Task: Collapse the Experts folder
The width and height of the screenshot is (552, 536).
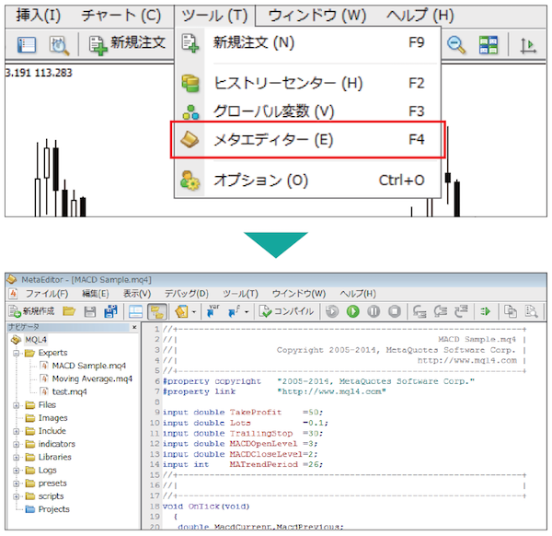Action: [x=17, y=353]
